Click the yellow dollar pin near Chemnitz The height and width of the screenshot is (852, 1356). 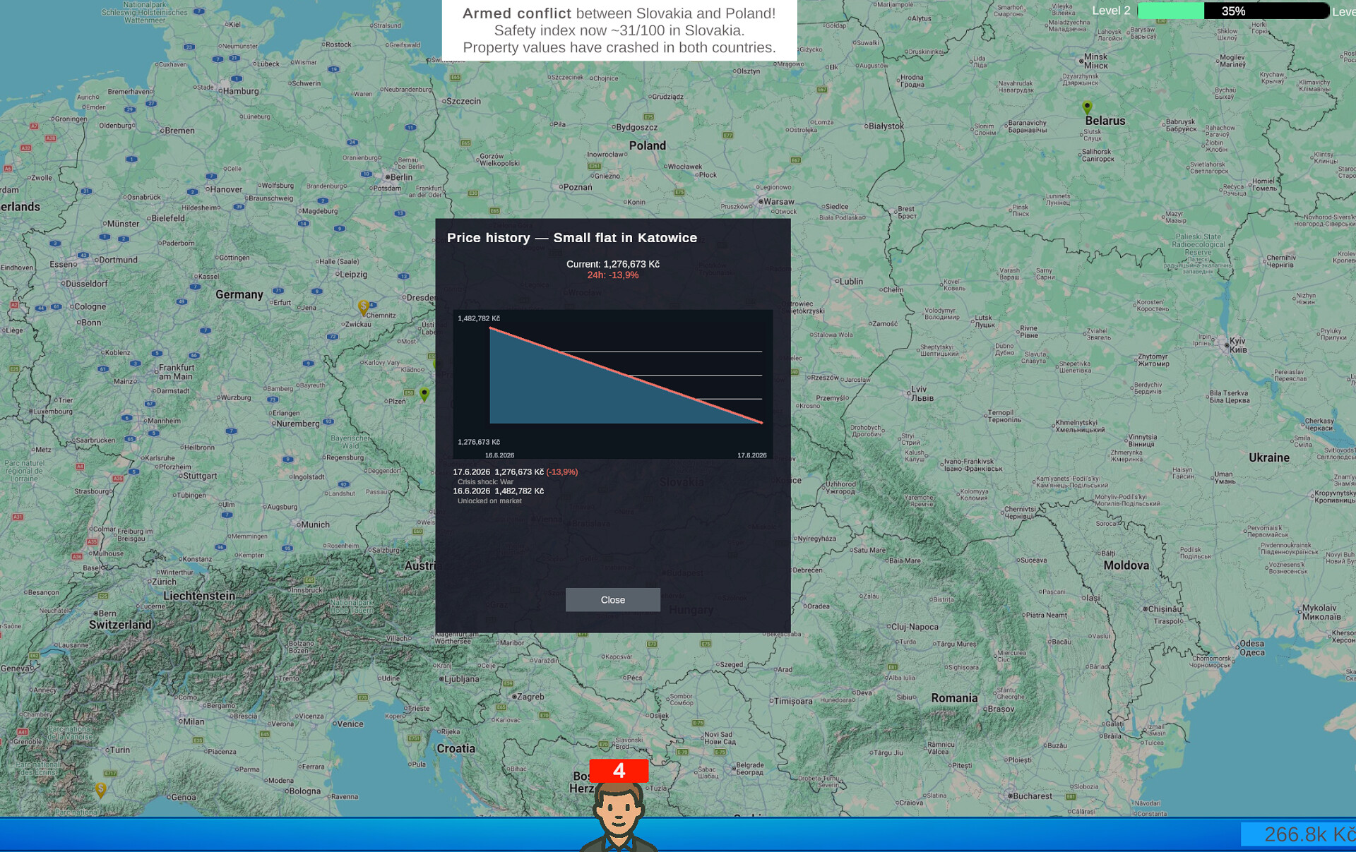tap(363, 307)
